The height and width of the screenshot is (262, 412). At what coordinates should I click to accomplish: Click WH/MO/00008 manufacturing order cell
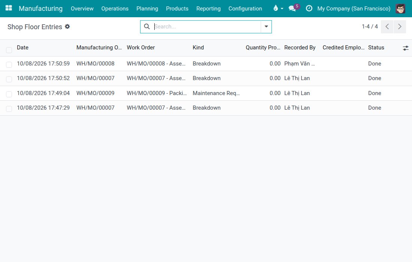click(x=96, y=64)
